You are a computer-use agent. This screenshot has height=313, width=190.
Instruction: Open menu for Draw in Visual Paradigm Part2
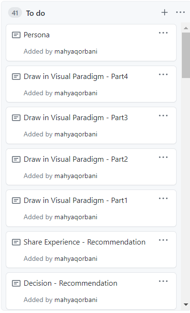(x=163, y=157)
